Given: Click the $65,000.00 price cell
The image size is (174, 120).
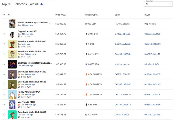Looking at the screenshot, I should [x=61, y=24].
